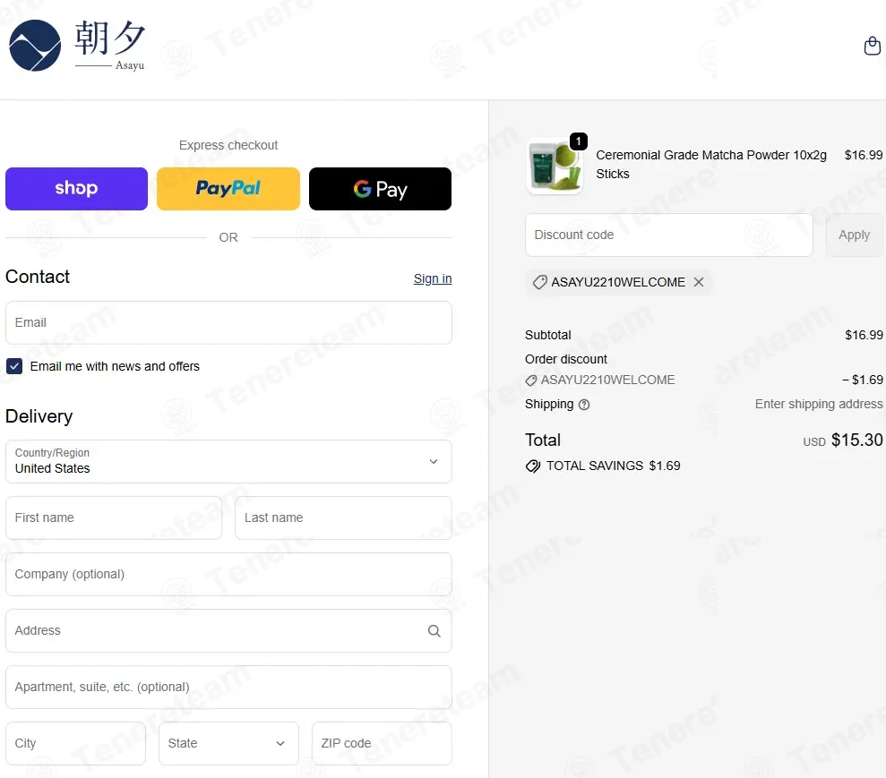886x778 pixels.
Task: Click the Apply discount button
Action: [x=854, y=235]
